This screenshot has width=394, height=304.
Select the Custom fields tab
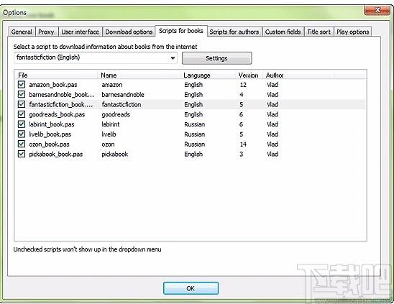(283, 32)
